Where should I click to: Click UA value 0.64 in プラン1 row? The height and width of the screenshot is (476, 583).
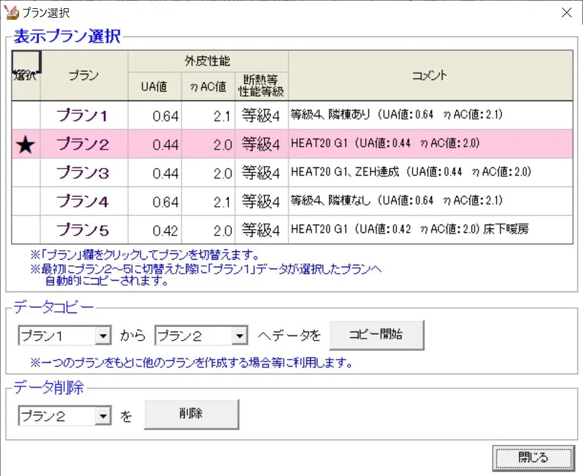point(155,115)
